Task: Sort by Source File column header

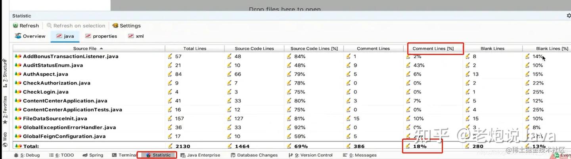Action: pyautogui.click(x=88, y=48)
